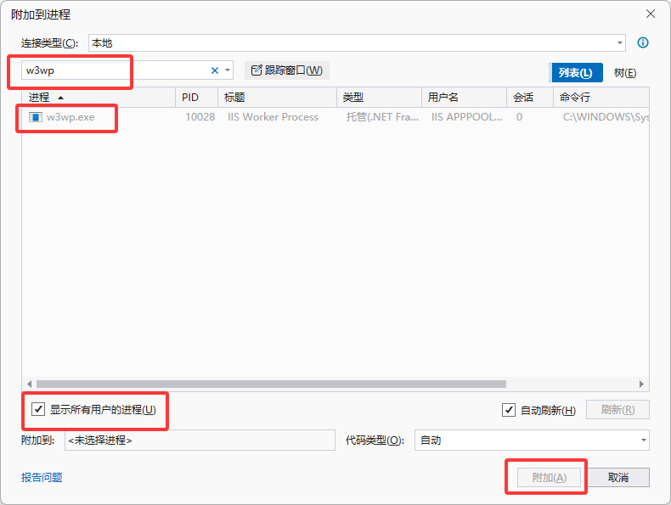Expand the filter history dropdown arrow

point(228,70)
